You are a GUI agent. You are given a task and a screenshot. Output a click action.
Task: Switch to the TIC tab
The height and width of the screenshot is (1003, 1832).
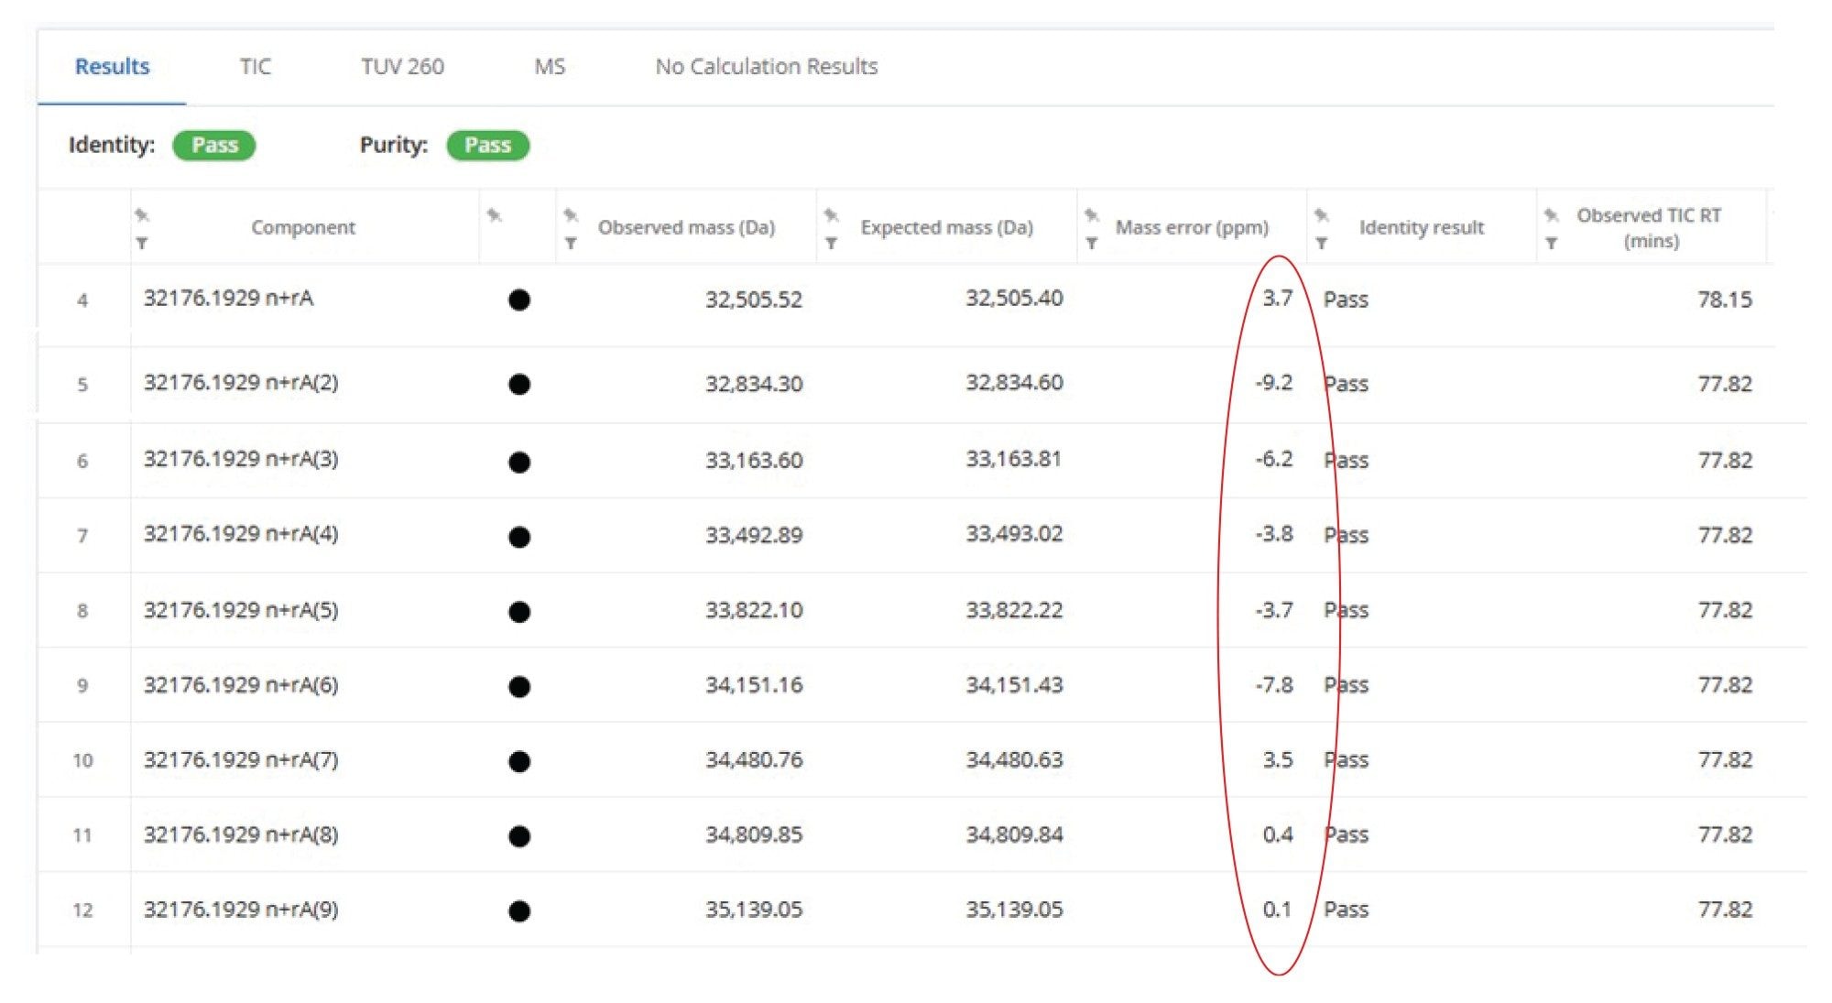click(x=256, y=67)
